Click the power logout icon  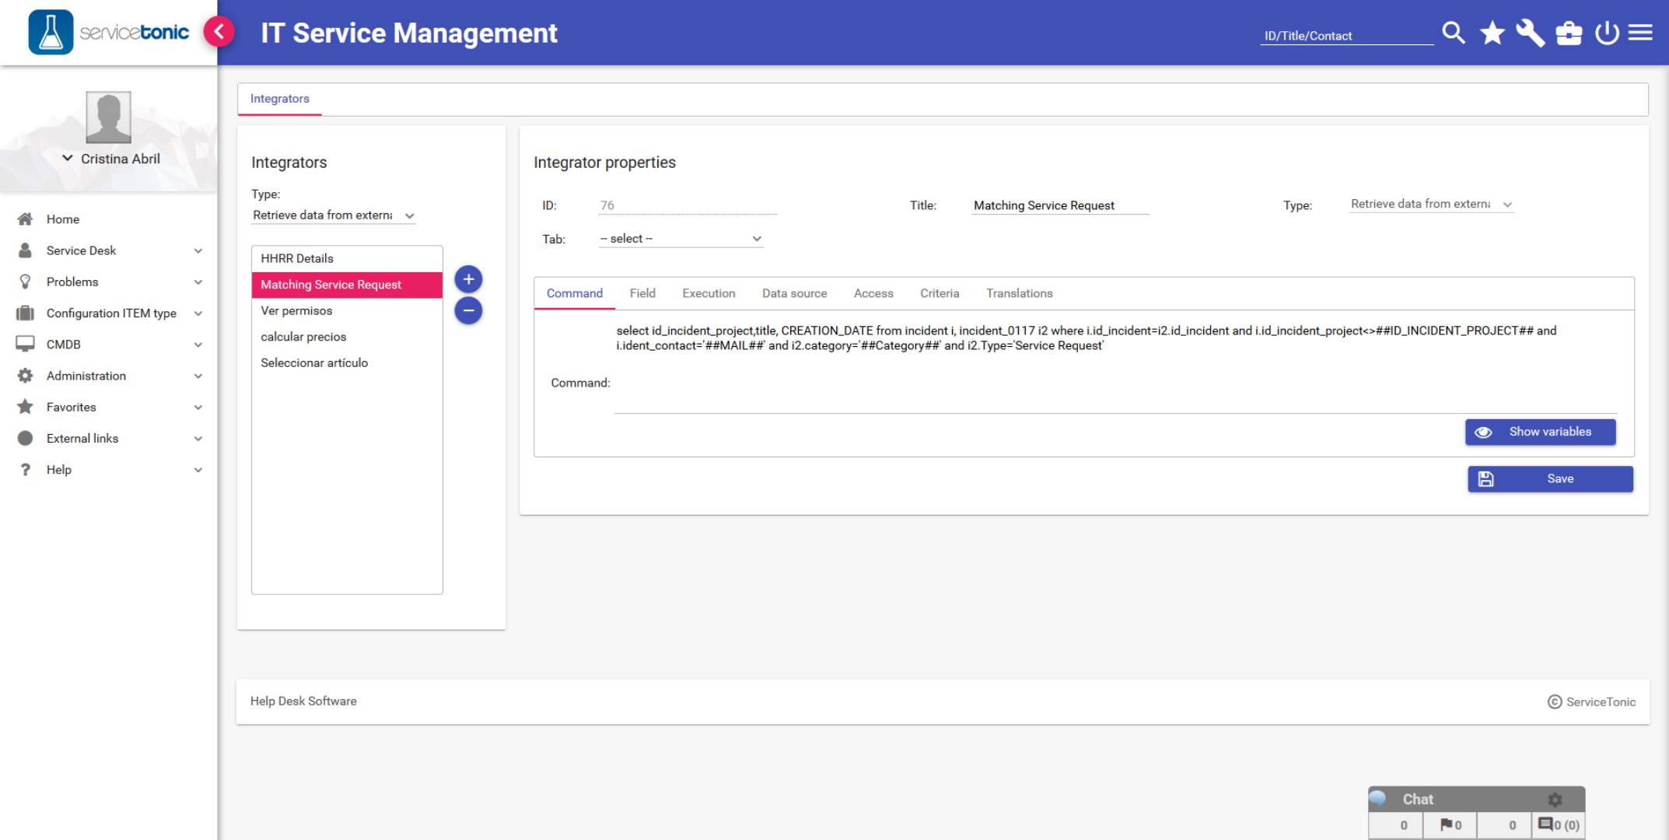click(x=1607, y=33)
